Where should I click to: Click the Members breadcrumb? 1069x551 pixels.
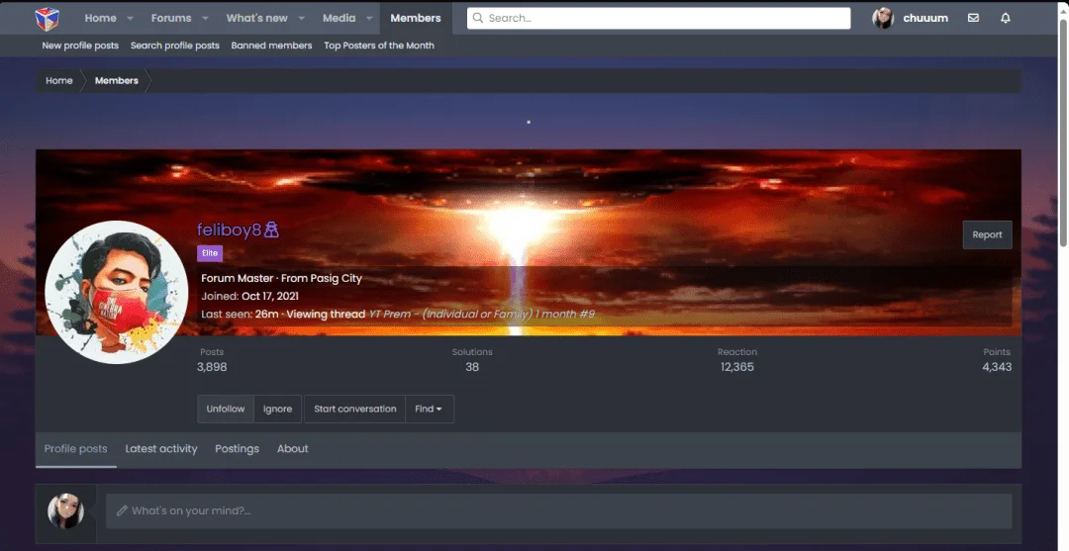[117, 80]
